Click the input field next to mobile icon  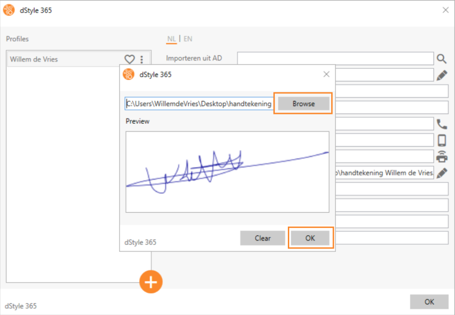tap(384, 140)
